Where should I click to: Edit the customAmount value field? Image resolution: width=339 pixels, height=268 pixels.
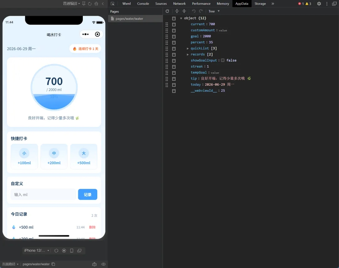[x=223, y=30]
